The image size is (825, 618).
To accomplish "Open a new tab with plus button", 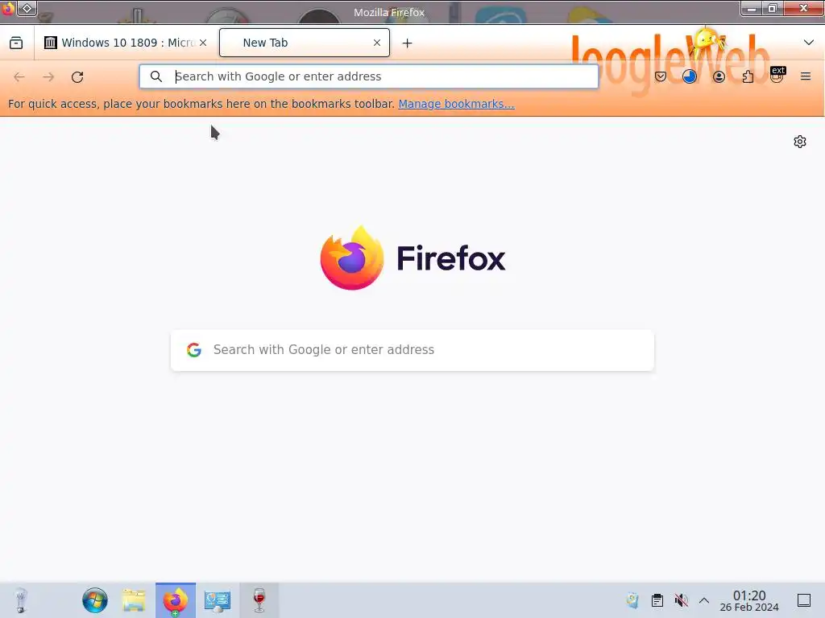I will 407,43.
